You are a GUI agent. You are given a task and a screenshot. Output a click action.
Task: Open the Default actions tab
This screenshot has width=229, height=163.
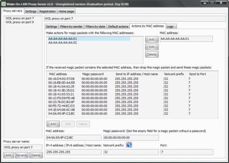[118, 27]
